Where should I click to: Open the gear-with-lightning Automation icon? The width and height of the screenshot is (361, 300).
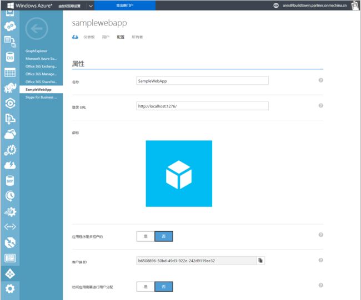[x=10, y=150]
